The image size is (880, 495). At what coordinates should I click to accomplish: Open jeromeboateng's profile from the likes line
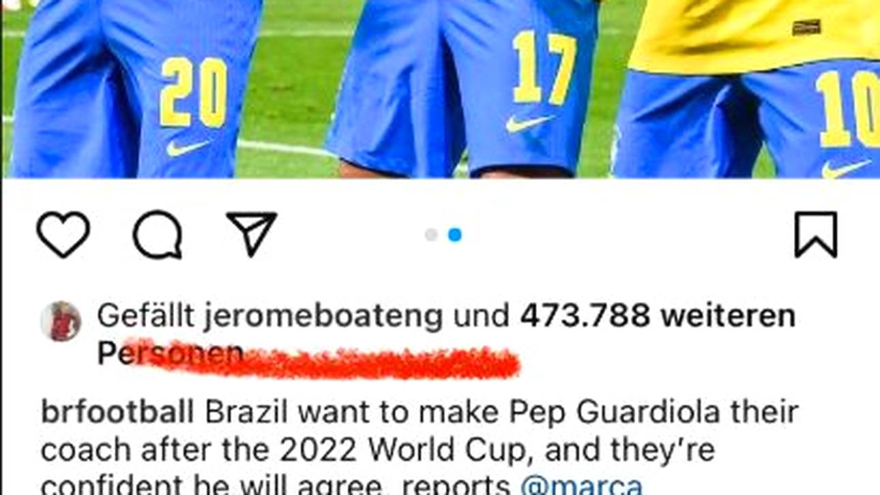(323, 316)
